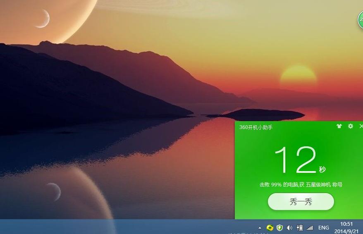Open the network signal bars icon
The height and width of the screenshot is (234, 363).
(310, 228)
